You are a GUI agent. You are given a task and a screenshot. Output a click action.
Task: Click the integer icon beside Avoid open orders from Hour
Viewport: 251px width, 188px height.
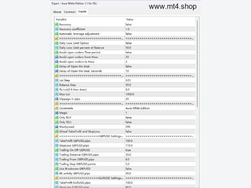click(x=56, y=57)
